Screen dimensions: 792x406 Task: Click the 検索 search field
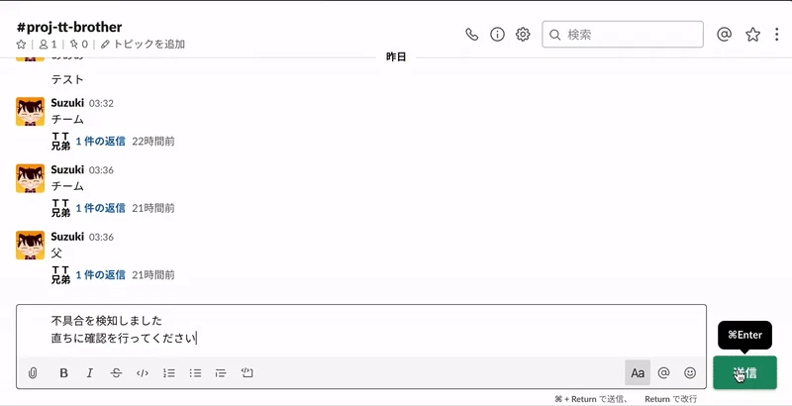(623, 35)
